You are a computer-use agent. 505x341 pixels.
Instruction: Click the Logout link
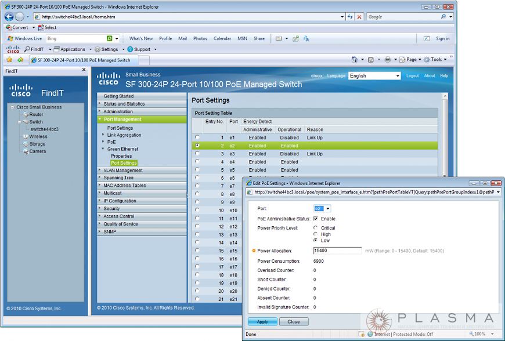(413, 76)
